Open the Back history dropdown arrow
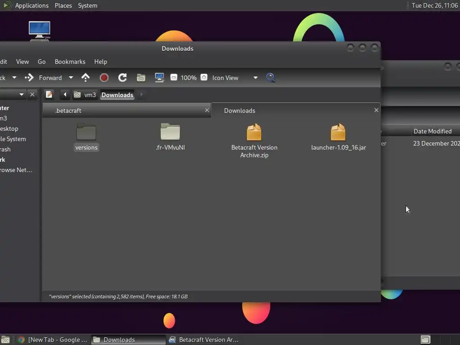 point(14,78)
